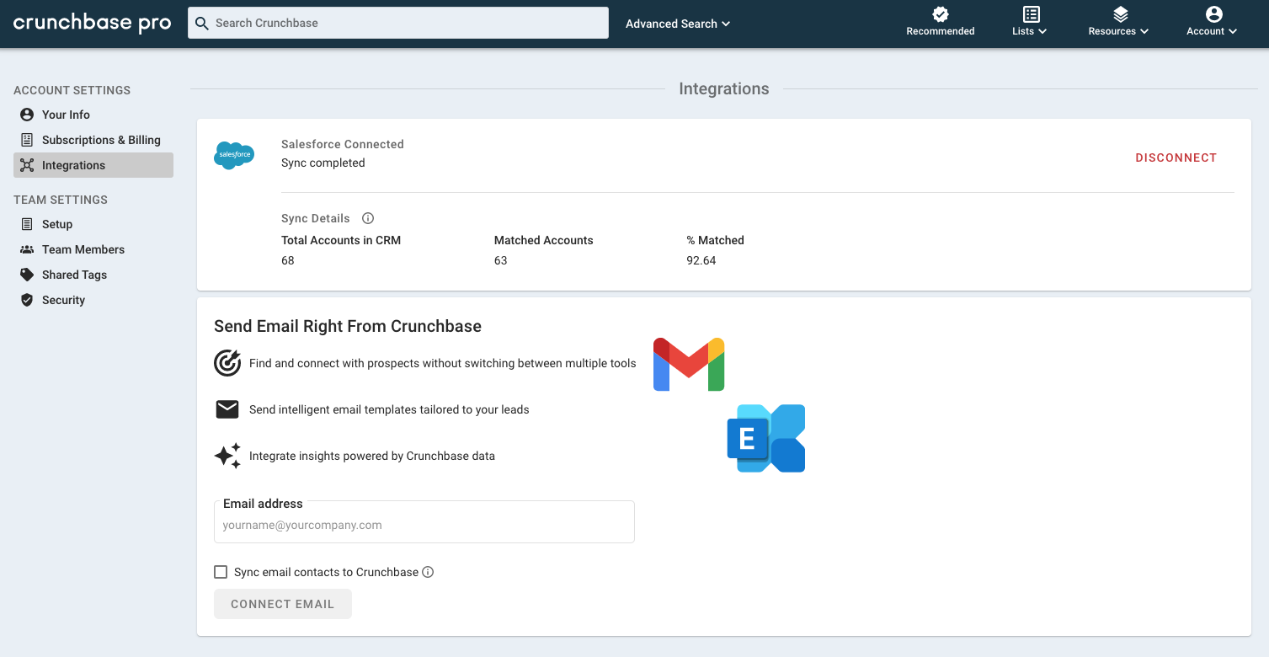Viewport: 1269px width, 657px height.
Task: Enable Sync email contacts to Crunchbase checkbox
Action: coord(221,572)
